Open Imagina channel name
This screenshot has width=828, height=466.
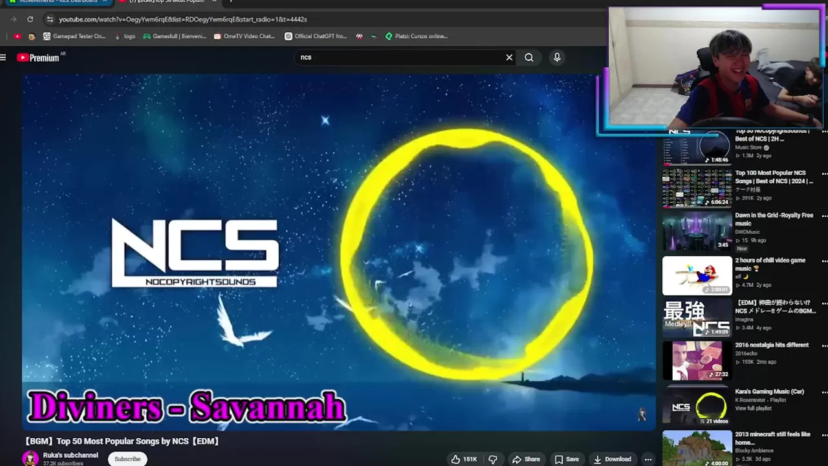pos(744,320)
